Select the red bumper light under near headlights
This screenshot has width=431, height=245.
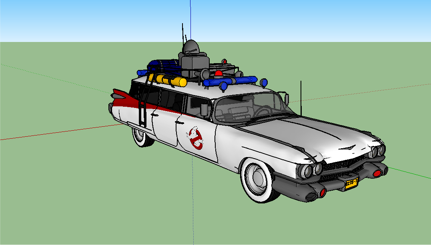click(x=323, y=193)
